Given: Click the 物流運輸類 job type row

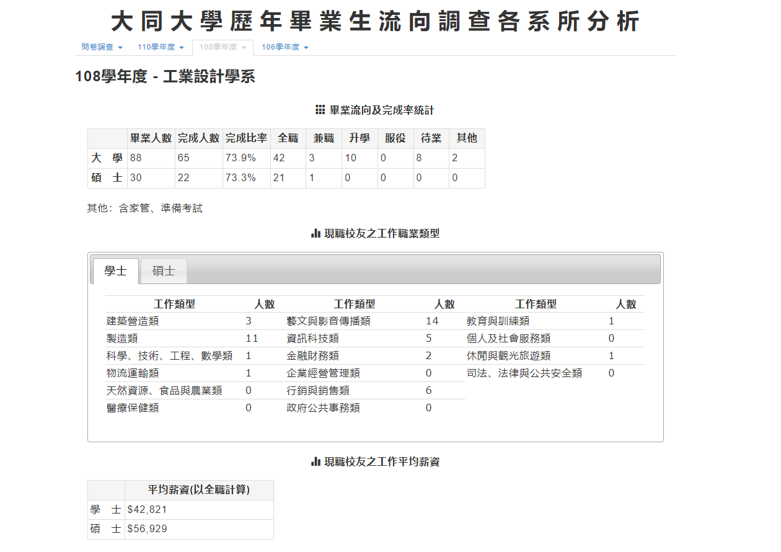Looking at the screenshot, I should (x=195, y=373).
